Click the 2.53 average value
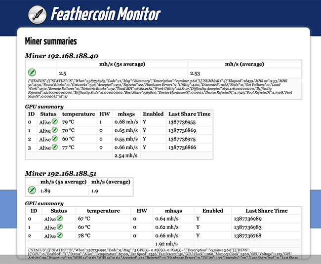Viewport: 321px width, 264px height. click(x=195, y=73)
